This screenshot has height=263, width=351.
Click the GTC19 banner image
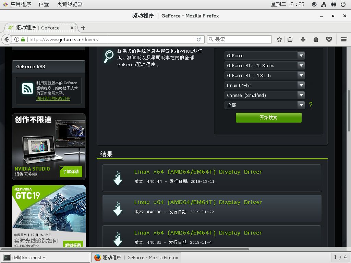[49, 216]
